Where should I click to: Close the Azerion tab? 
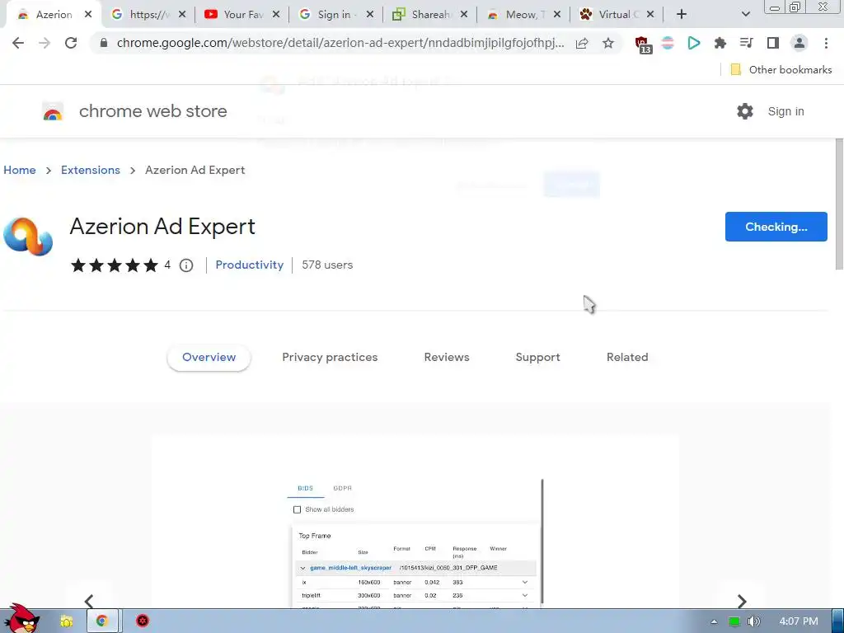click(88, 15)
